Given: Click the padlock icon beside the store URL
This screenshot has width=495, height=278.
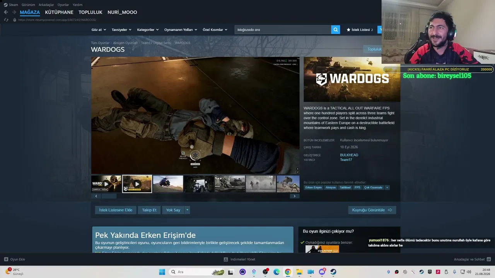Looking at the screenshot, I should point(15,20).
